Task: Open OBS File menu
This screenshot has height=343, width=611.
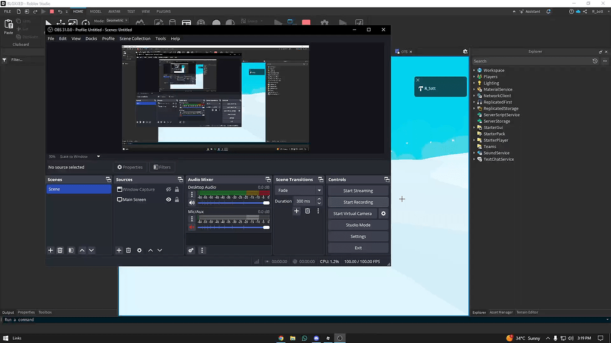Action: click(51, 39)
